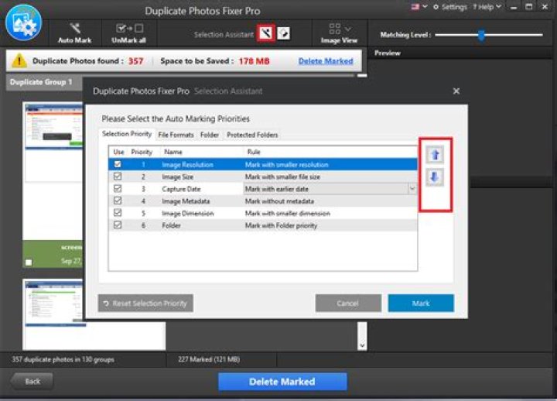Open the language flag dropdown
Screen dimensions: 557x401
pos(419,7)
